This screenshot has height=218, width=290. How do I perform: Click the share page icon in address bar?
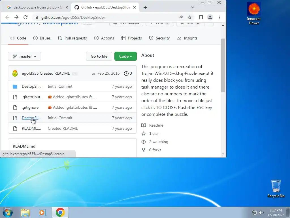(181, 17)
